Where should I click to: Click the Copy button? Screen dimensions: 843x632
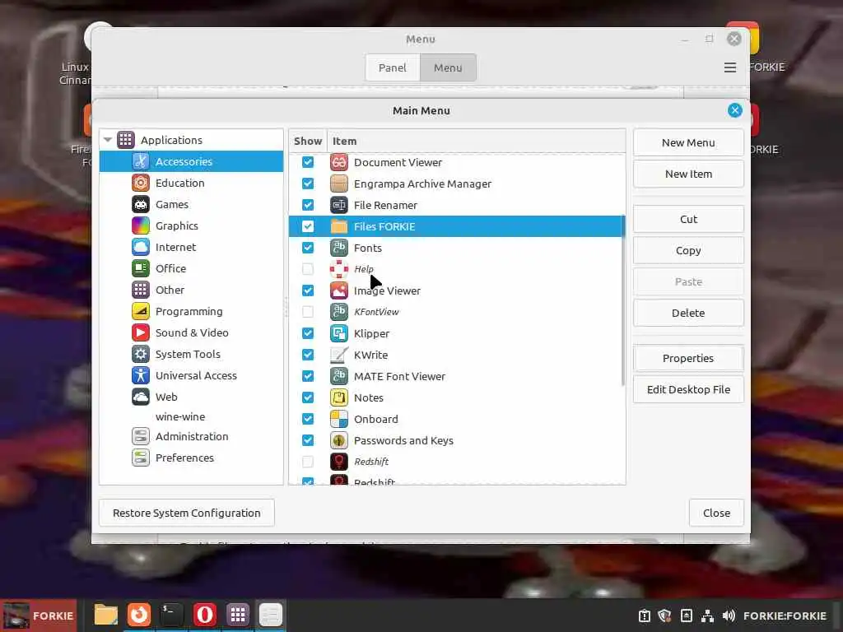click(x=688, y=250)
